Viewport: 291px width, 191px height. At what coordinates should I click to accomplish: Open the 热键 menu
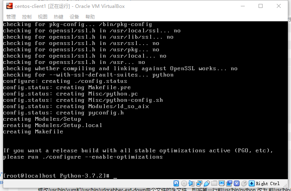pos(59,17)
